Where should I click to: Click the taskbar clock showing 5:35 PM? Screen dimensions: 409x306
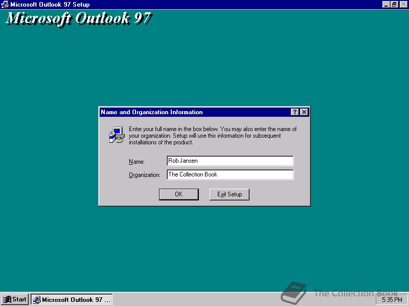pos(392,300)
